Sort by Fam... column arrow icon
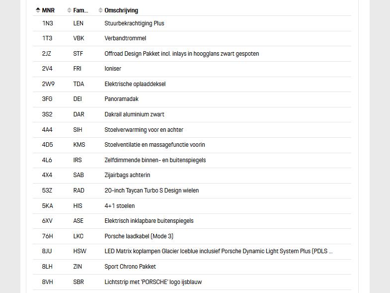 [69, 10]
